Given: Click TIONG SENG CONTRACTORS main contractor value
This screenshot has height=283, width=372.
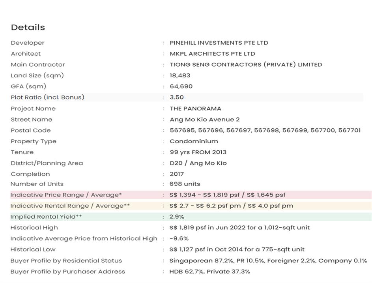Looking at the screenshot, I should (x=246, y=64).
